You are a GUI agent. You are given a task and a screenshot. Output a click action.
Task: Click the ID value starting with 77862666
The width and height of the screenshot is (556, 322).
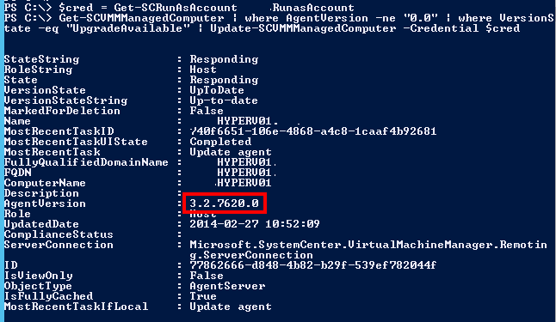click(313, 265)
